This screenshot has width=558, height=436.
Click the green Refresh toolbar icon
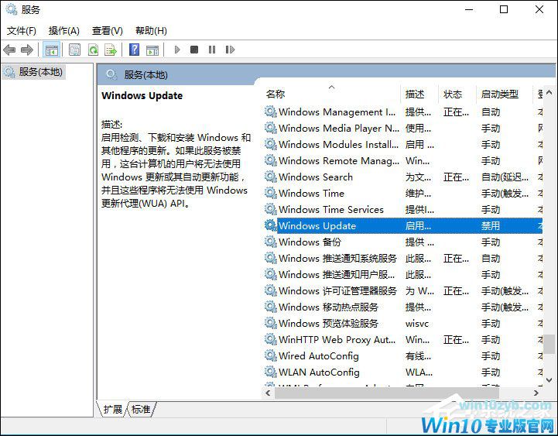93,50
